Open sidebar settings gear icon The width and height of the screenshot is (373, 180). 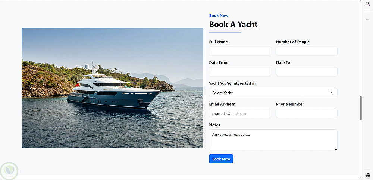pyautogui.click(x=368, y=175)
